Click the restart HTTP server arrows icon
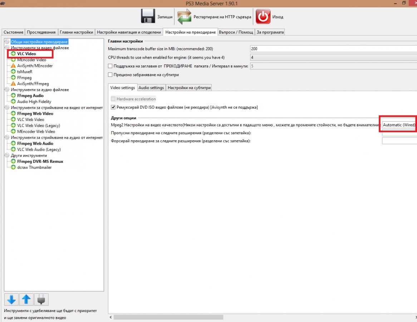The height and width of the screenshot is (322, 417). (x=184, y=16)
